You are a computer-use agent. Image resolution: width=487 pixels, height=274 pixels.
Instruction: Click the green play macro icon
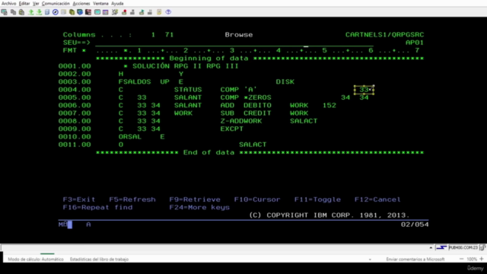[142, 12]
